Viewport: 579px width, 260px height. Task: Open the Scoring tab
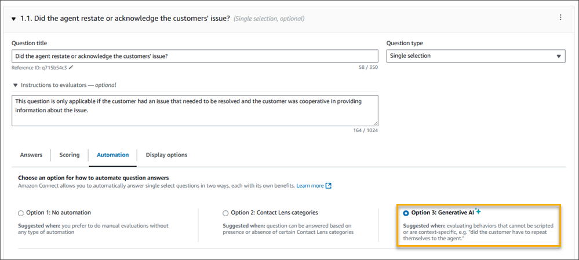coord(70,155)
